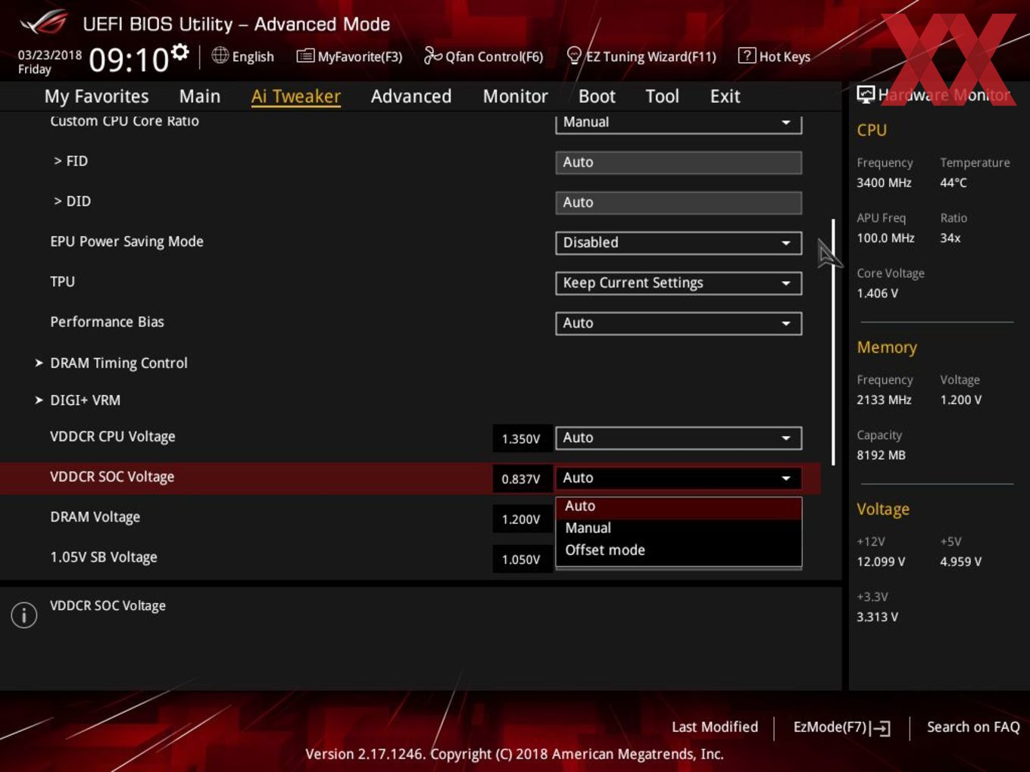The height and width of the screenshot is (772, 1030).
Task: Open EPU Power Saving Mode dropdown
Action: pyautogui.click(x=679, y=243)
